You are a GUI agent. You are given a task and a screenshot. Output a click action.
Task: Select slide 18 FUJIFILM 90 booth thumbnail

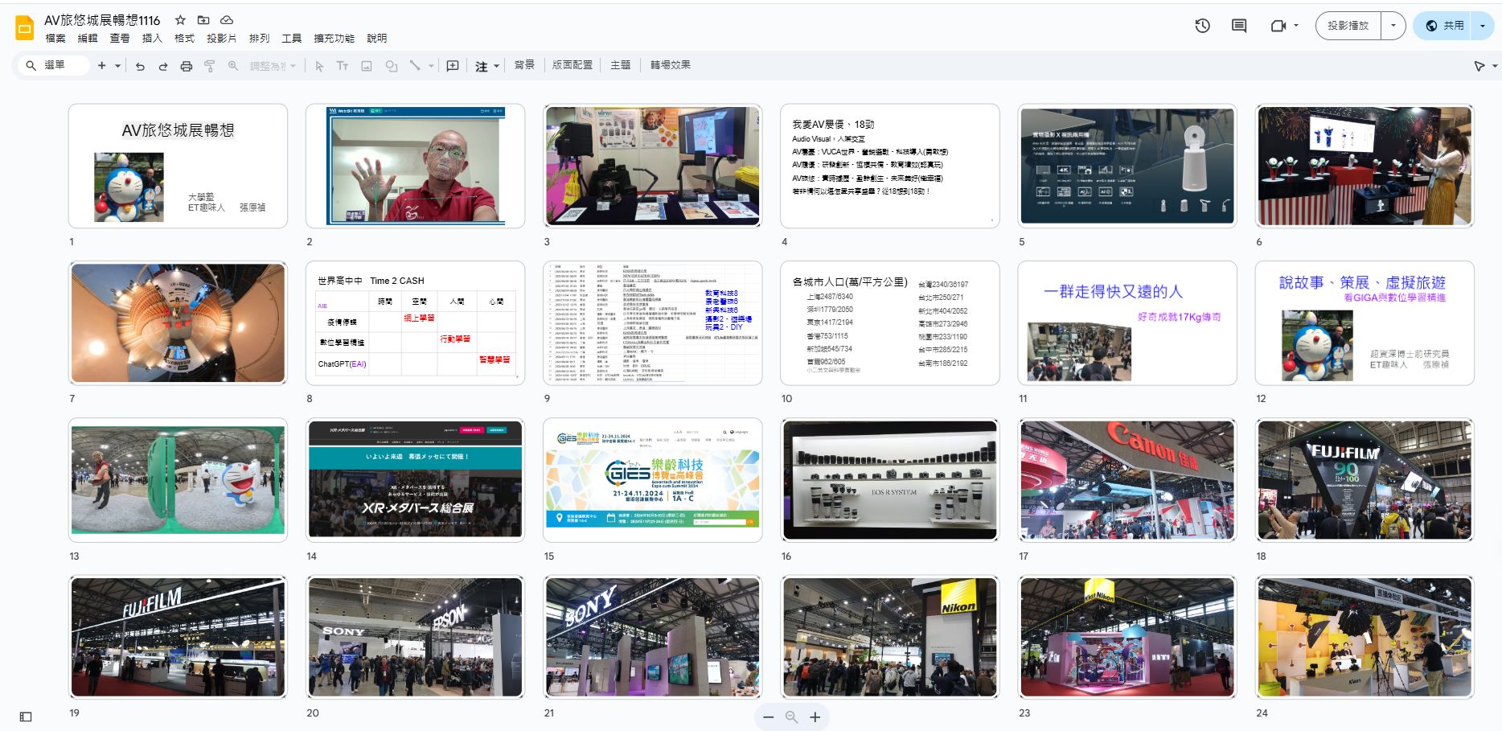(x=1365, y=480)
